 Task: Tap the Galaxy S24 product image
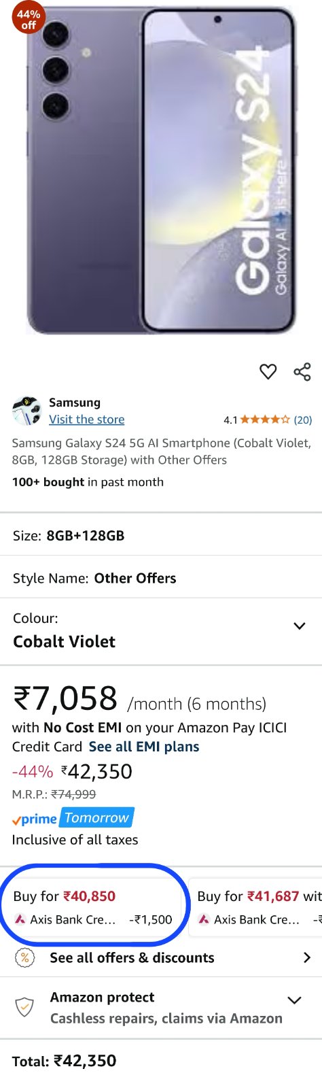click(x=161, y=170)
